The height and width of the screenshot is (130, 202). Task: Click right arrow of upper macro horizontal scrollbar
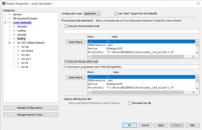coord(193,57)
